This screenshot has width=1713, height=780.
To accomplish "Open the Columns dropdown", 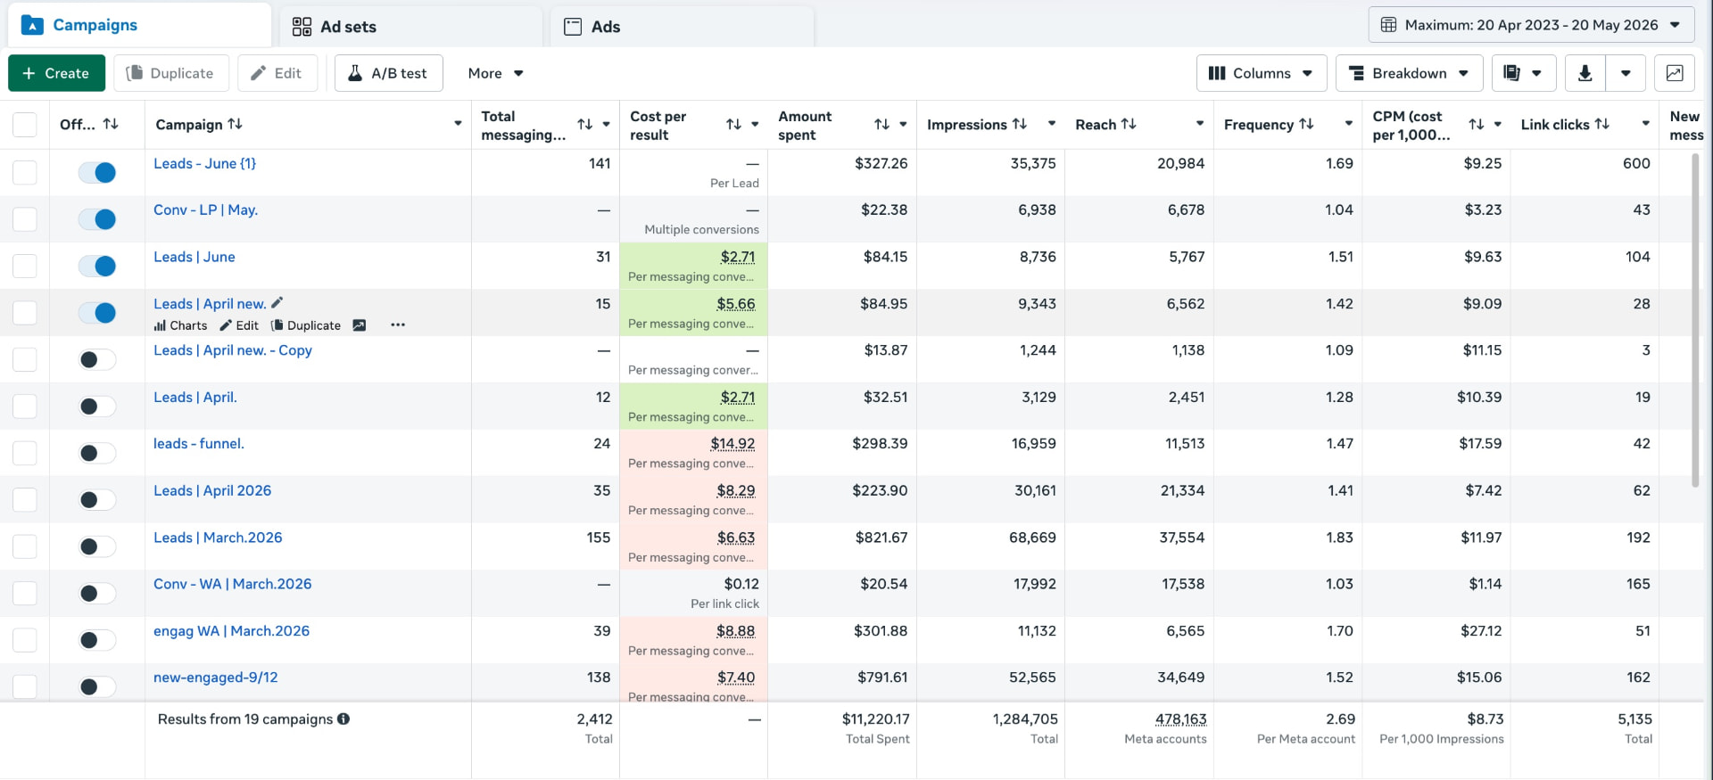I will [x=1262, y=73].
